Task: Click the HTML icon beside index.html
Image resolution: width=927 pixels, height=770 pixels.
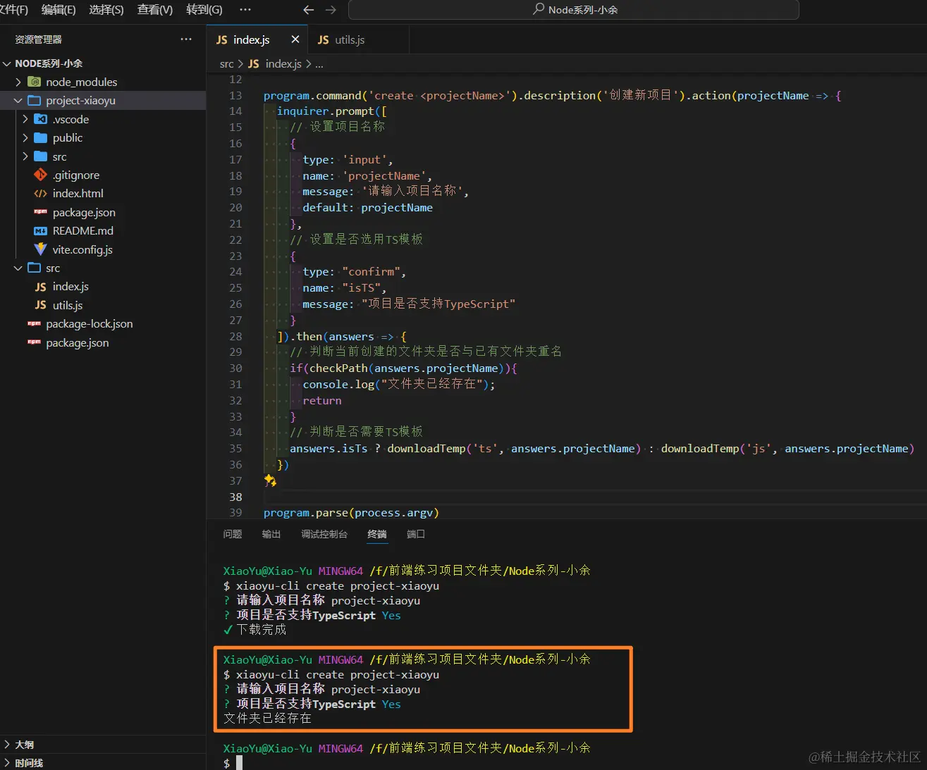Action: pyautogui.click(x=40, y=194)
